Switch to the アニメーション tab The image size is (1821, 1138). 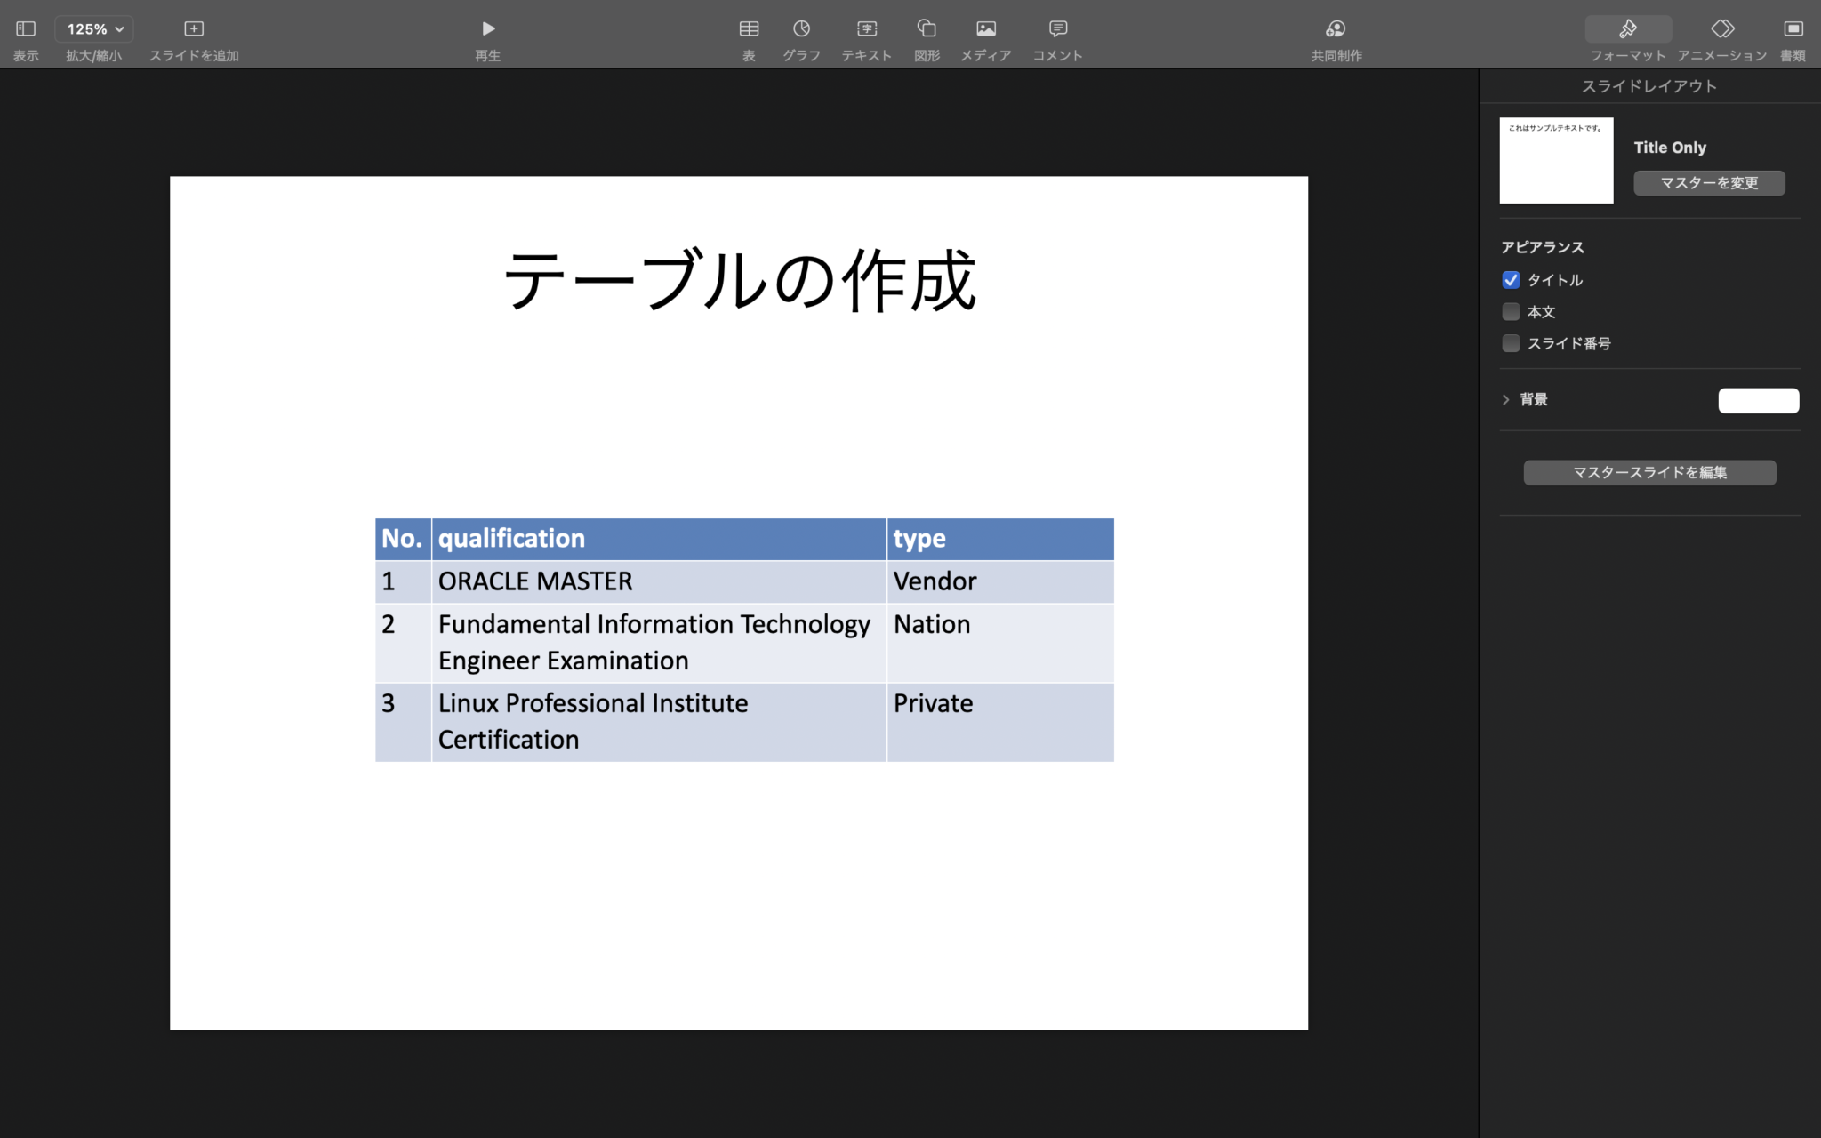pos(1721,29)
